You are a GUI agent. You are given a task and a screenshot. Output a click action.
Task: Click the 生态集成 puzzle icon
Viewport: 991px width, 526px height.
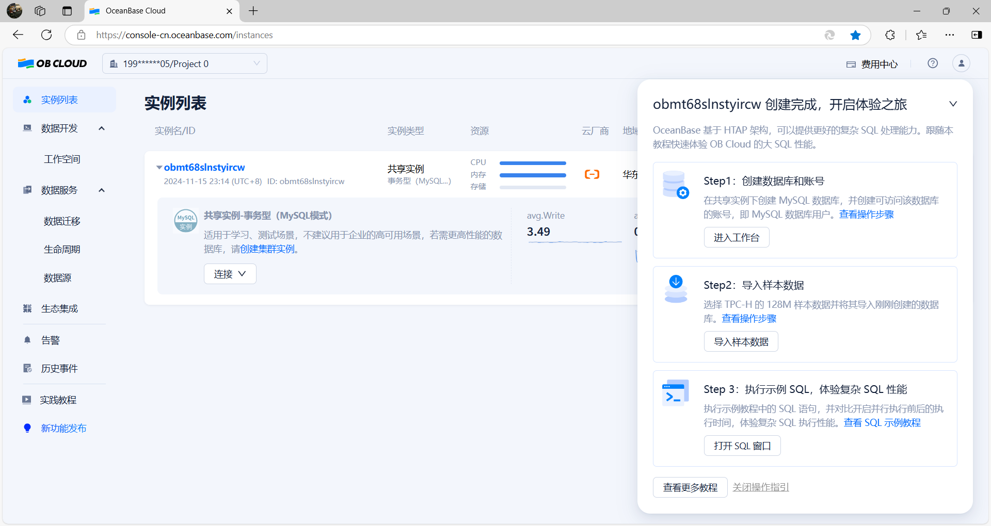point(27,308)
